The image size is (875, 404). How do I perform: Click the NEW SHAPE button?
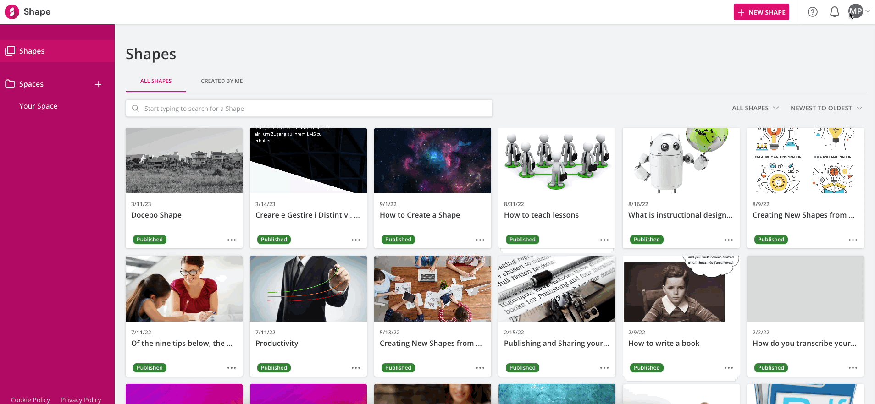tap(761, 12)
